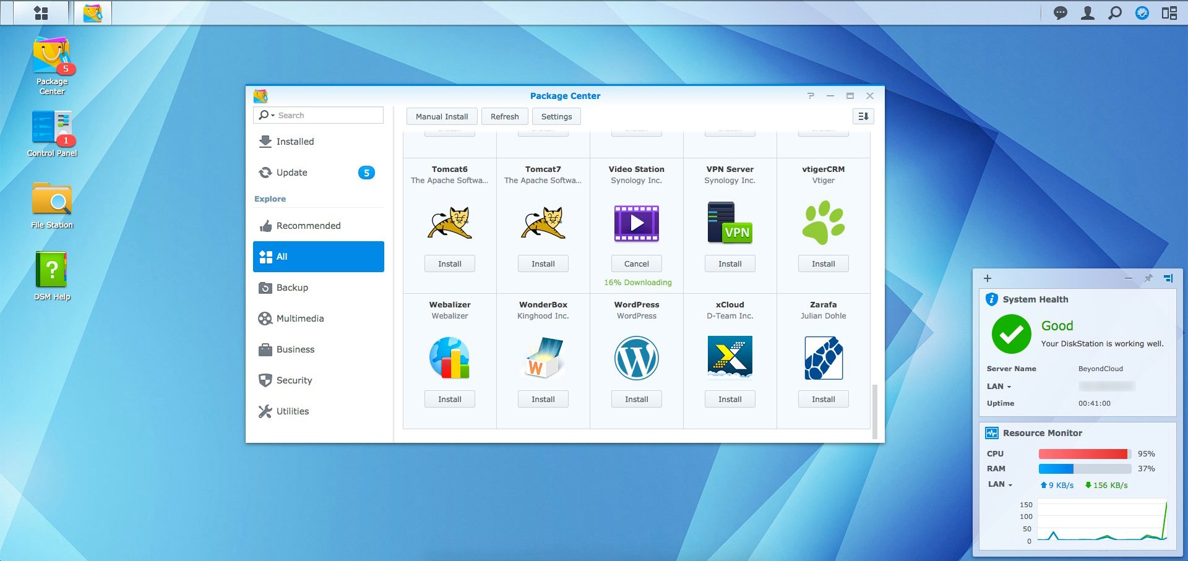Click the CPU usage bar
Viewport: 1188px width, 561px height.
(1085, 454)
